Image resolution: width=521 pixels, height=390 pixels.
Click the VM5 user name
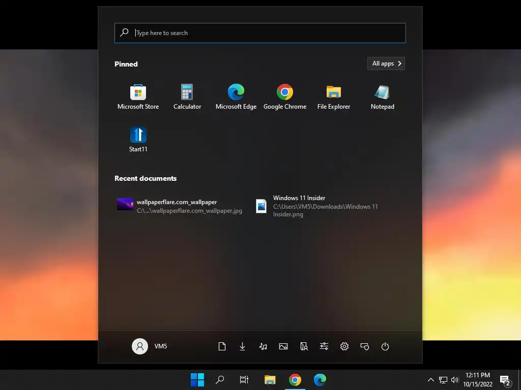point(161,346)
